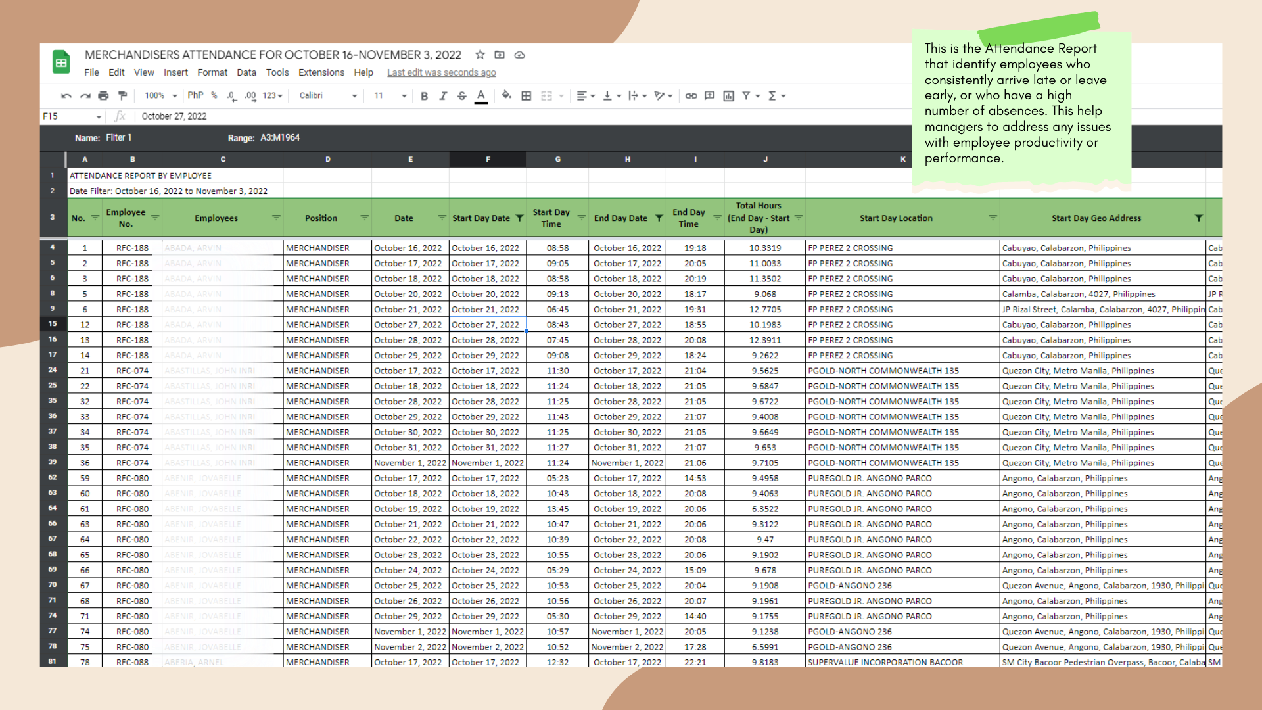
Task: Activate the Paint format roller
Action: click(x=122, y=96)
